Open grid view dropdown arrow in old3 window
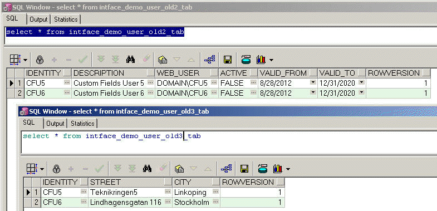Viewport: 437px width, 211px height. click(42, 169)
